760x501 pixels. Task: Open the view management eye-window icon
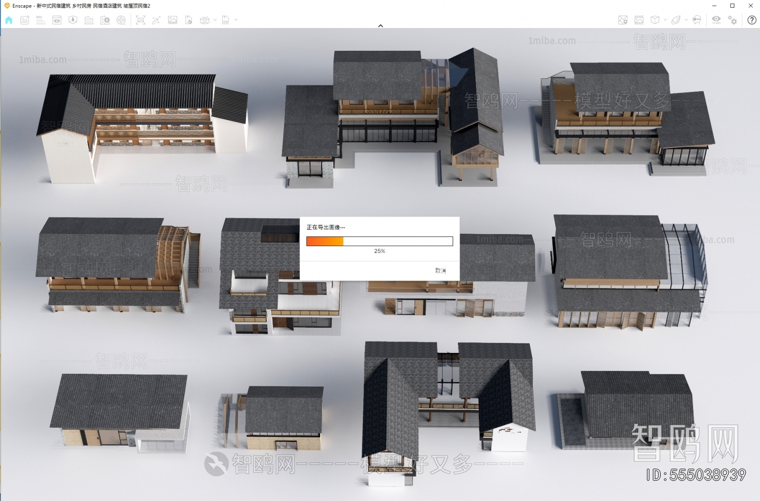point(57,20)
